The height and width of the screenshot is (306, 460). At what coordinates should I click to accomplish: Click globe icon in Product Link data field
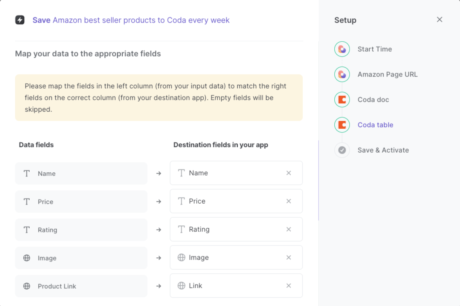point(27,286)
